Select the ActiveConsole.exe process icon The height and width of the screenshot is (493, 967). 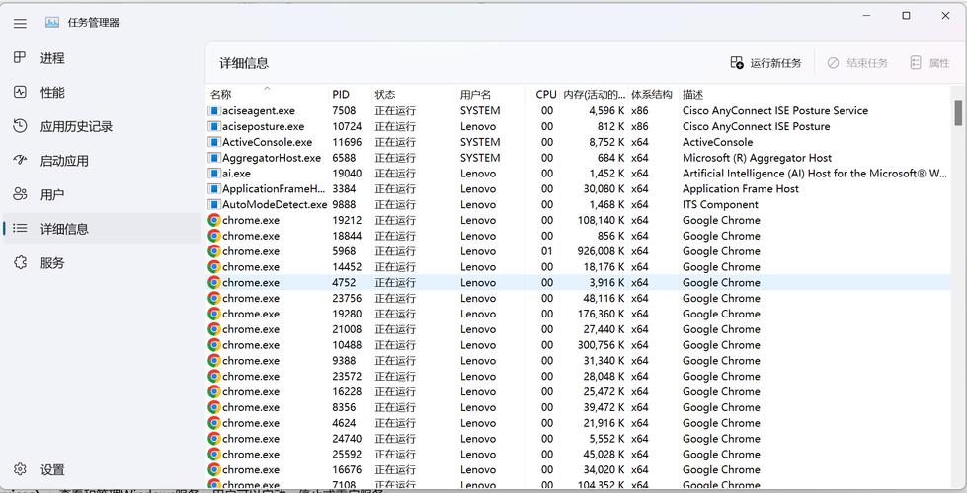[x=214, y=142]
